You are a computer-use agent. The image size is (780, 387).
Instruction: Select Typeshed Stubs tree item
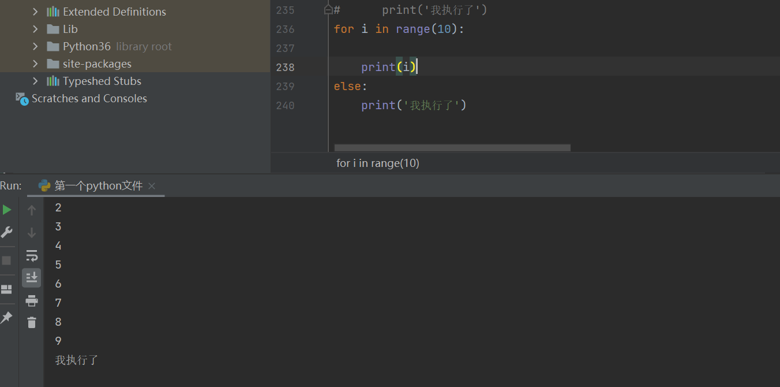[x=102, y=81]
